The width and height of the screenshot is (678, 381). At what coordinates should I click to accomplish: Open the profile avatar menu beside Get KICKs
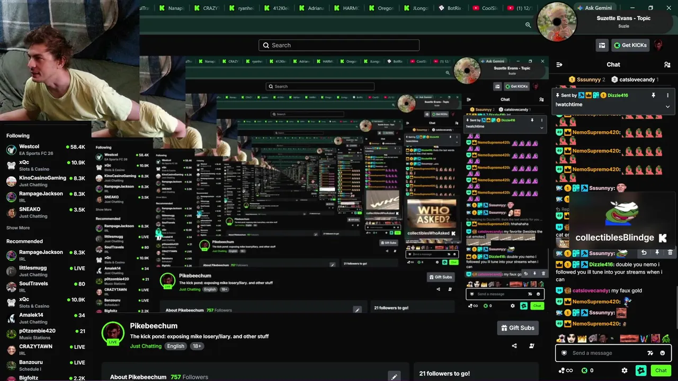[658, 45]
